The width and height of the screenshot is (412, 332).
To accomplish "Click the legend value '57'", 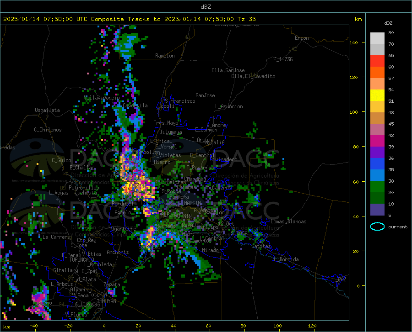I will (391, 79).
